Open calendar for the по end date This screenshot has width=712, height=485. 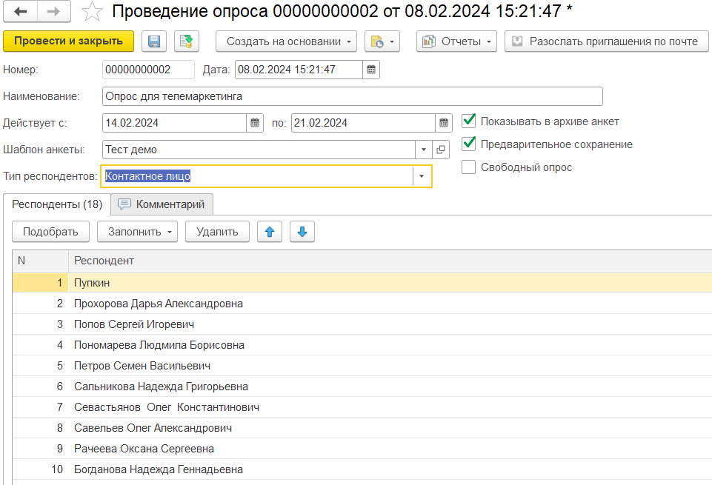(x=443, y=123)
